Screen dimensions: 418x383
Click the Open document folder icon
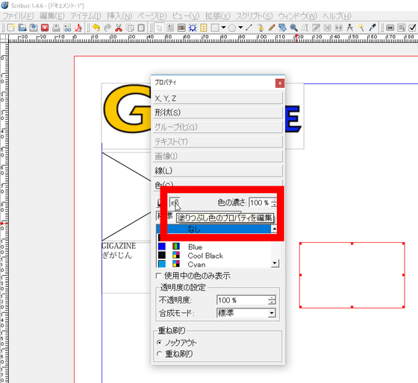coord(22,28)
